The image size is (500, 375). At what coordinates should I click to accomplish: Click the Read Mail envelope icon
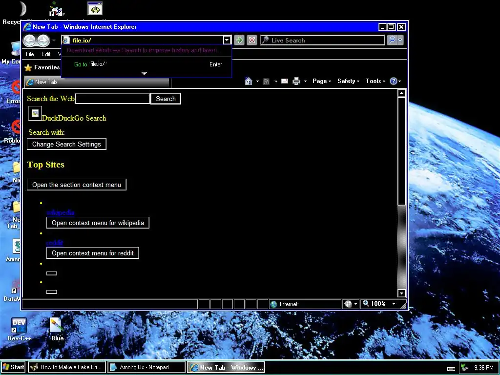coord(285,81)
